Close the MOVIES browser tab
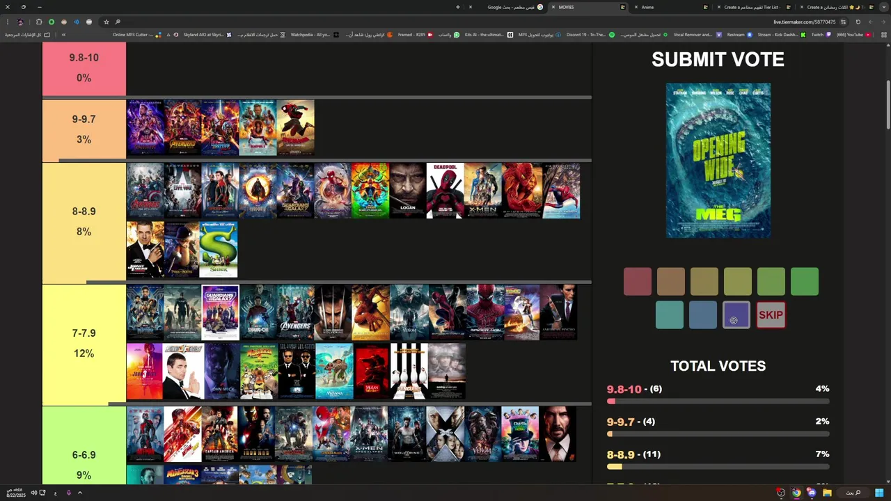Image resolution: width=891 pixels, height=501 pixels. [x=553, y=7]
